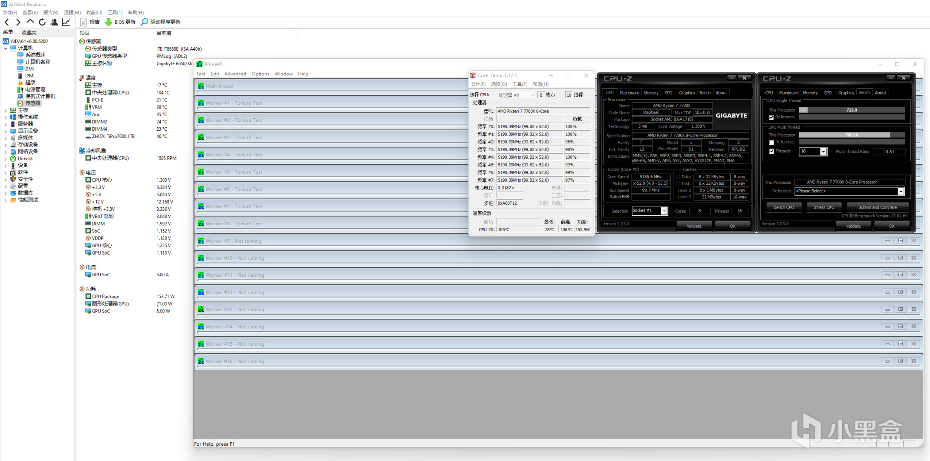Open Prime95 Advanced menu
This screenshot has width=930, height=461.
235,74
